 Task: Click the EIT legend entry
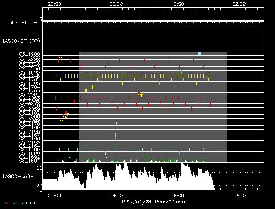[33, 203]
